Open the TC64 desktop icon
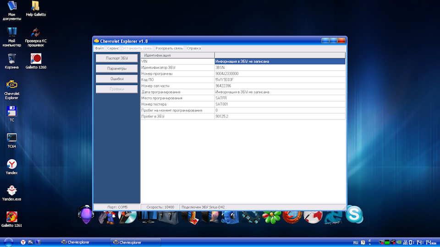The image size is (440, 247). 11,140
